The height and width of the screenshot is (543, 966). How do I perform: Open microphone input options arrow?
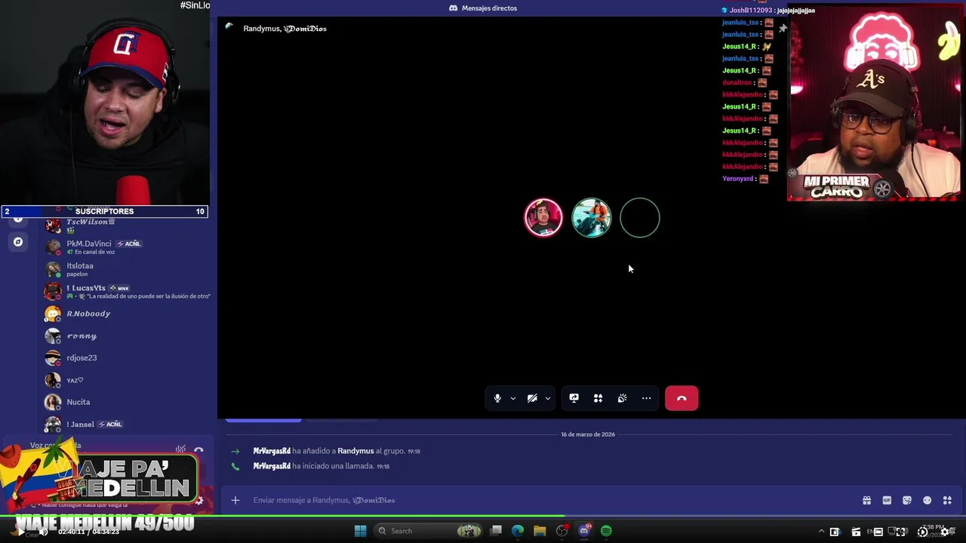click(x=513, y=398)
